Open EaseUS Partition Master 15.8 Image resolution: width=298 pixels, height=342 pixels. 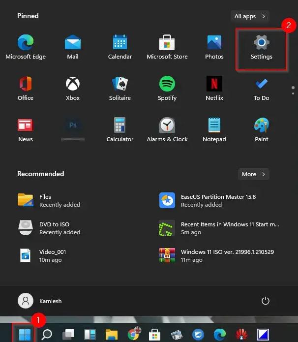(x=208, y=200)
